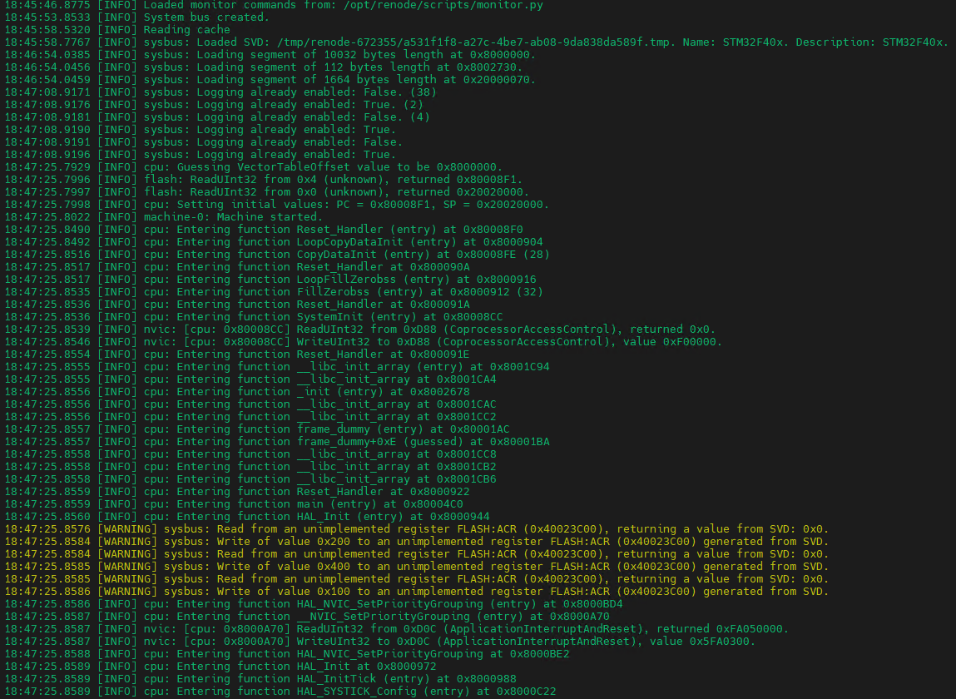Click the timestamp 18:45:46.8775 on first line
The height and width of the screenshot is (699, 956).
[x=47, y=5]
